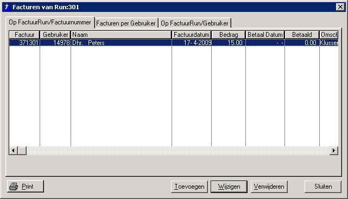Click the Betaal Datum column header
The width and height of the screenshot is (348, 199).
point(265,35)
